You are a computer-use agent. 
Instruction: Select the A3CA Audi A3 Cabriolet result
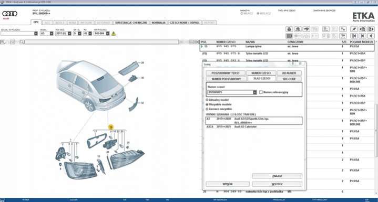point(254,127)
